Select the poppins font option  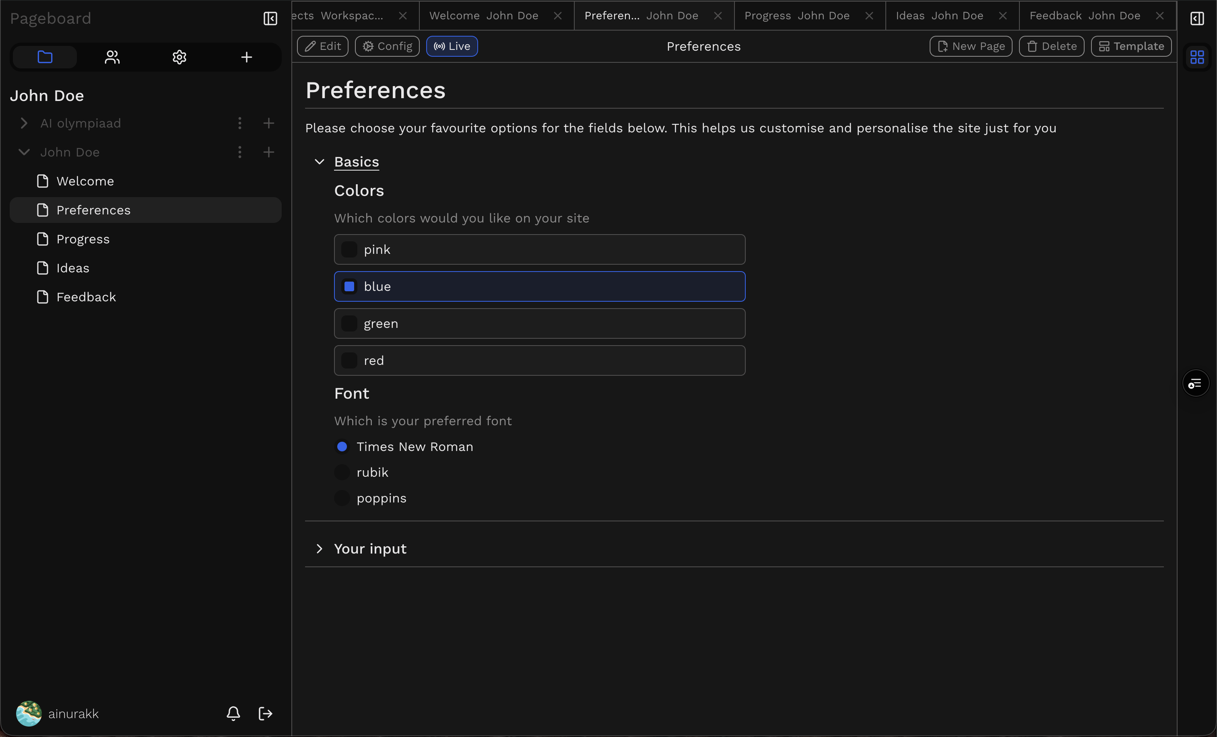click(342, 498)
